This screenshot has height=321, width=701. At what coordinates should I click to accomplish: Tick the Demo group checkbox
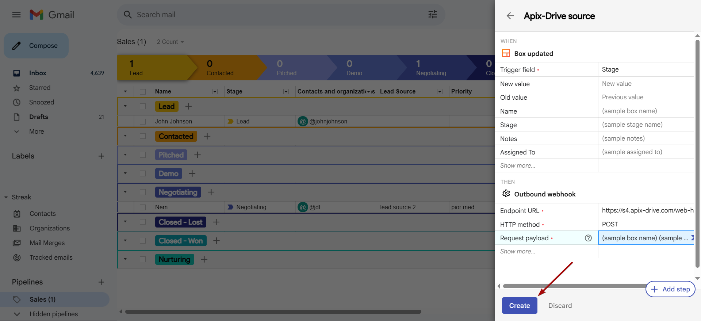coord(143,173)
